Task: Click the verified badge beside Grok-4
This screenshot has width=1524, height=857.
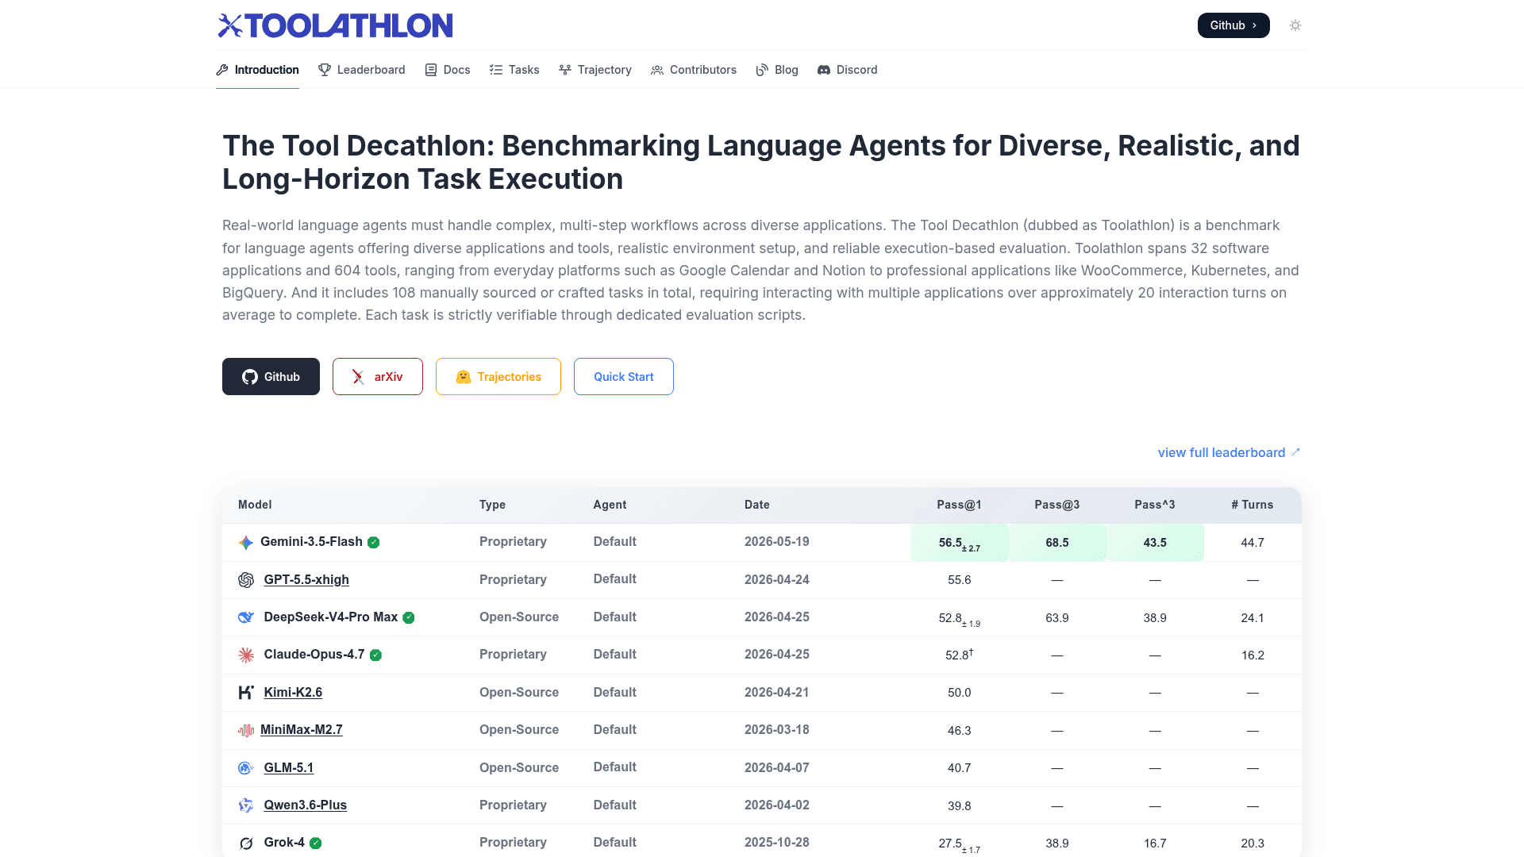Action: (316, 843)
